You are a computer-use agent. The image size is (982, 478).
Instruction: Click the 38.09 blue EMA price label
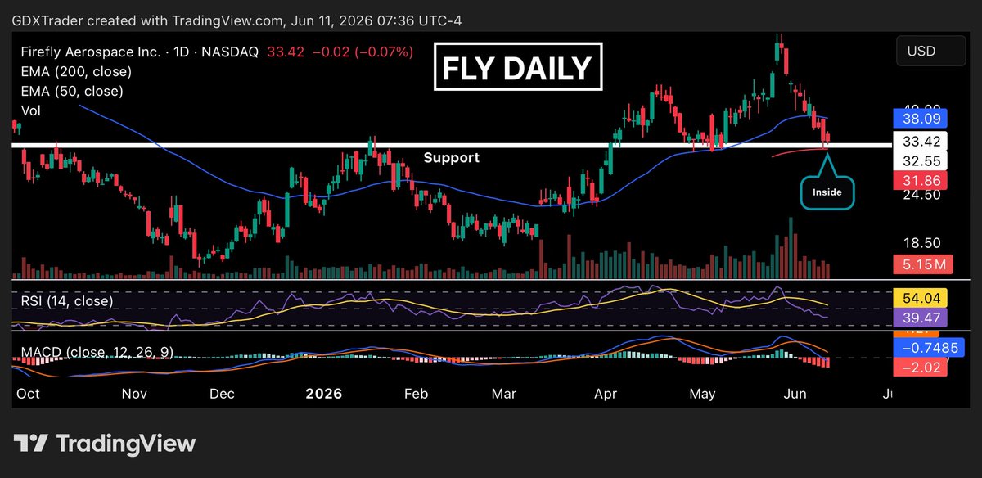[919, 118]
